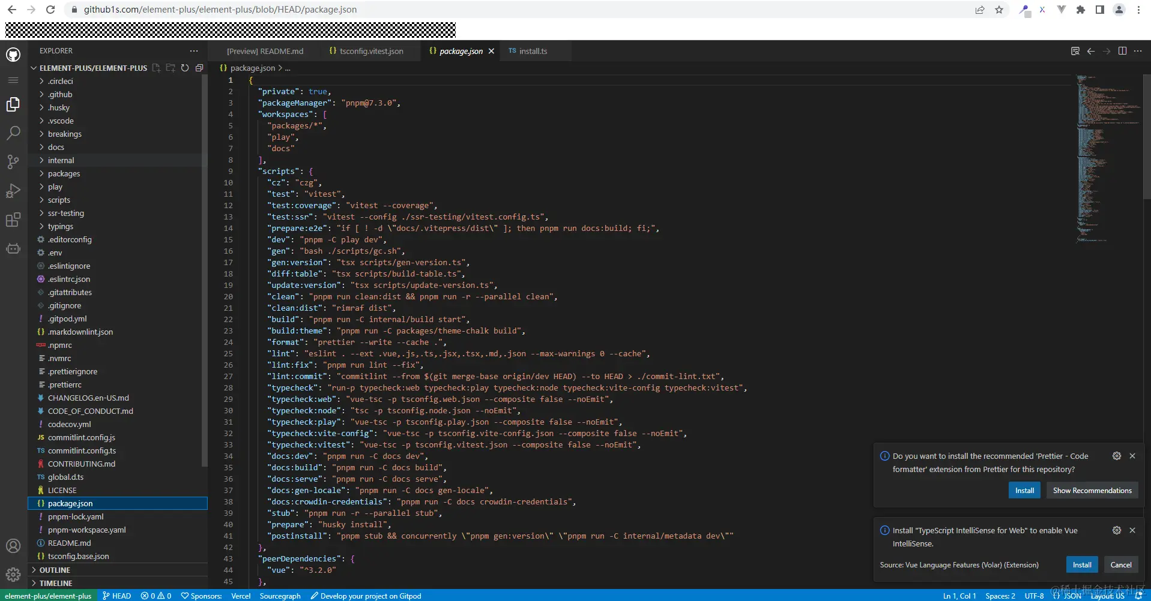Open the Run and Debug view

coord(13,191)
